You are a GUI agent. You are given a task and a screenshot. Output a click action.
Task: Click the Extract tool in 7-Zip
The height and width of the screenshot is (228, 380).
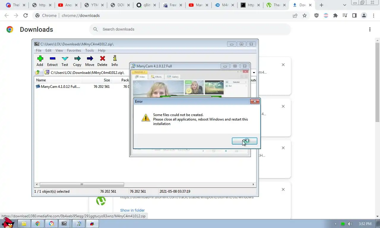click(x=52, y=61)
